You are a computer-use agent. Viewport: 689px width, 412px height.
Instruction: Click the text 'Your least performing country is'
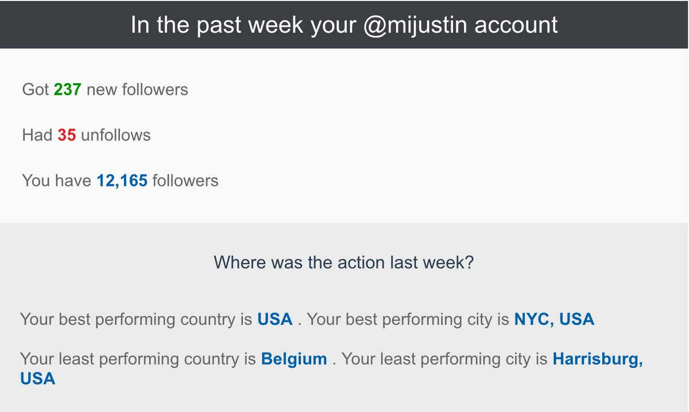pos(138,359)
